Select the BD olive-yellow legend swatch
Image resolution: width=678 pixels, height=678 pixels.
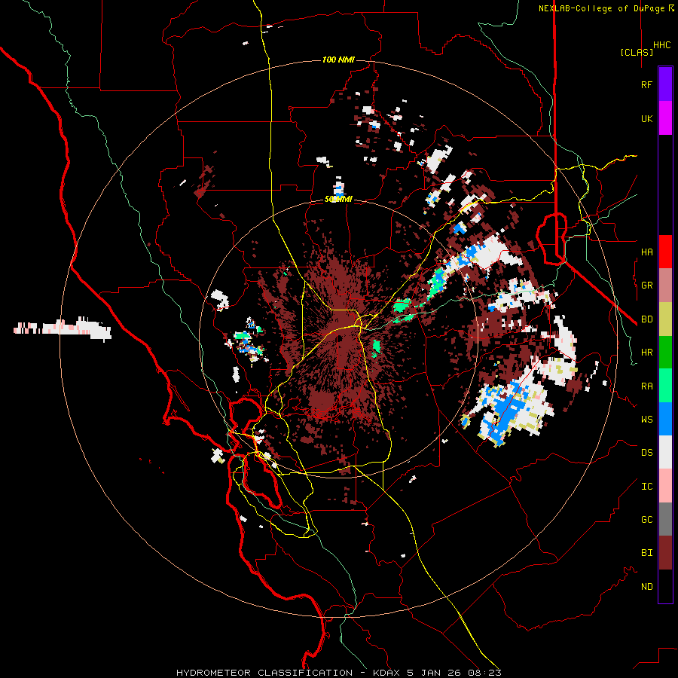click(665, 319)
